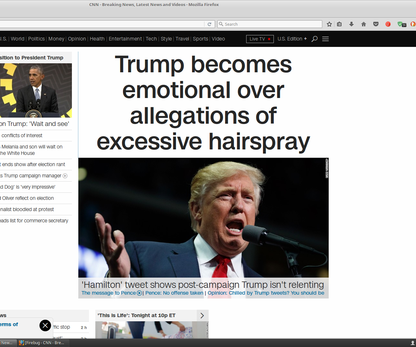The image size is (416, 347).
Task: Open the Politics section
Action: coord(37,39)
